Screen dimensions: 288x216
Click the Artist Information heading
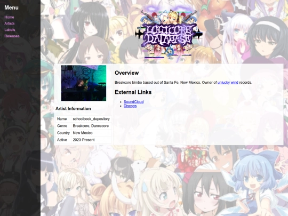click(x=73, y=109)
